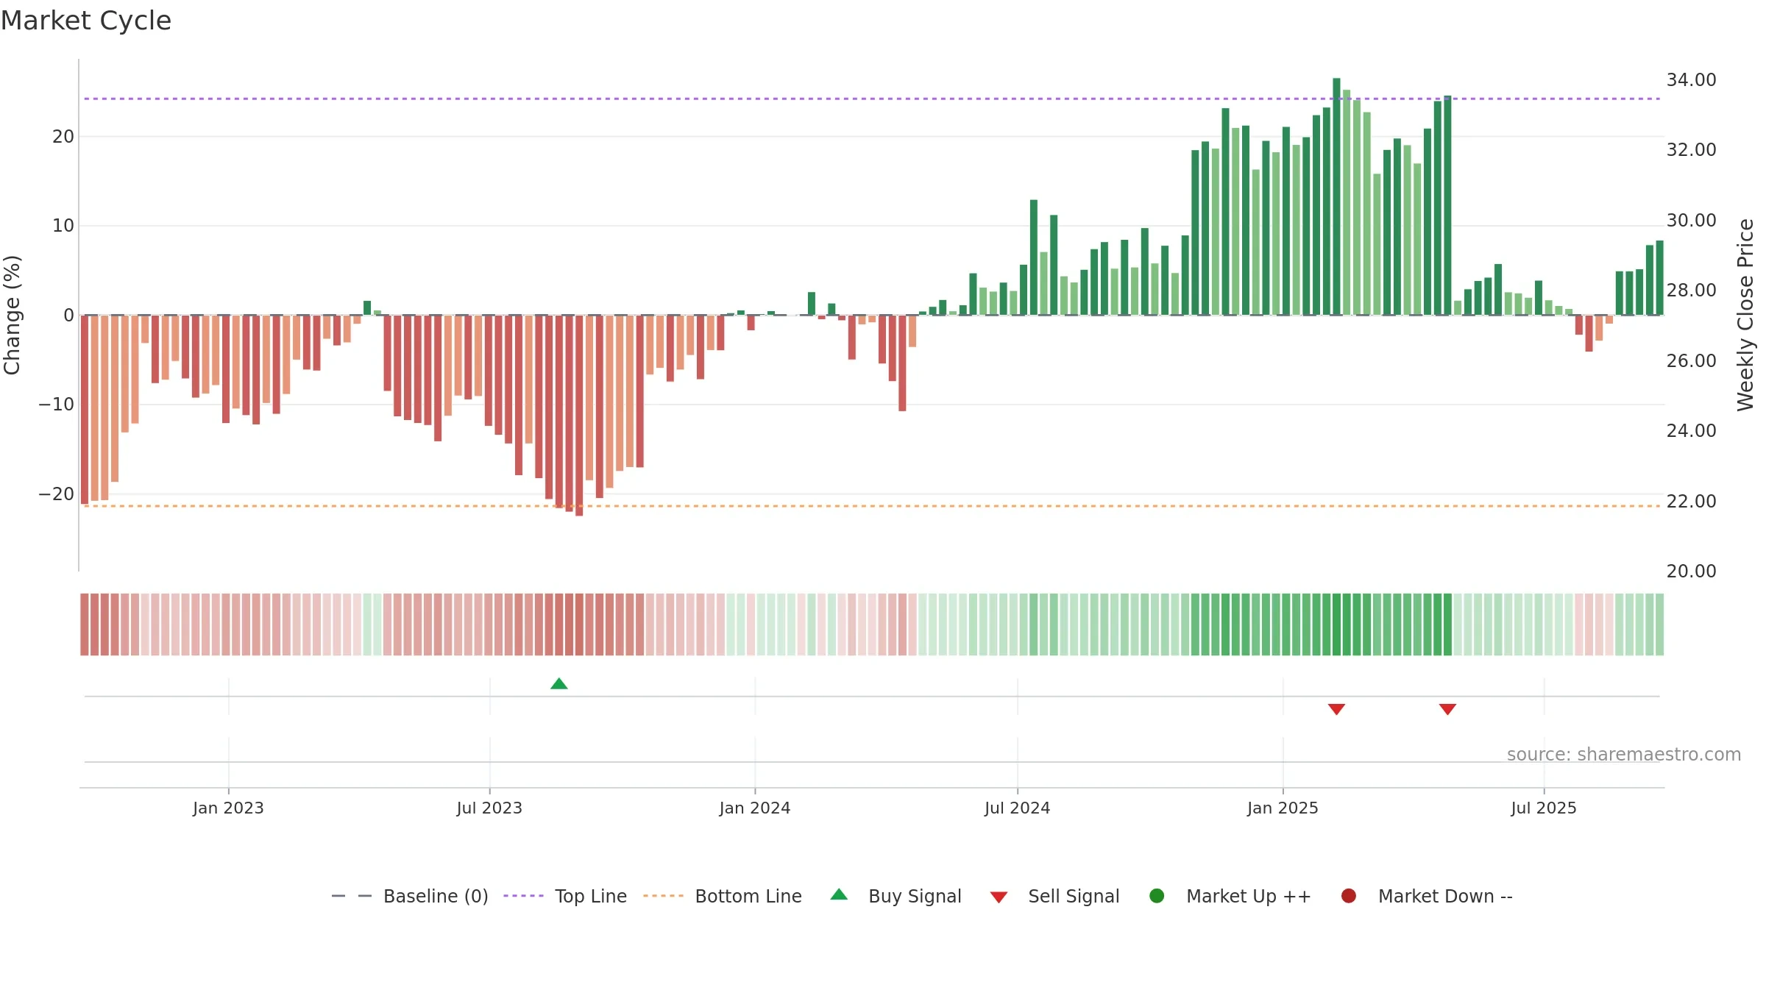The image size is (1766, 993).
Task: Click the 20 change axis label
Action: pyautogui.click(x=63, y=136)
